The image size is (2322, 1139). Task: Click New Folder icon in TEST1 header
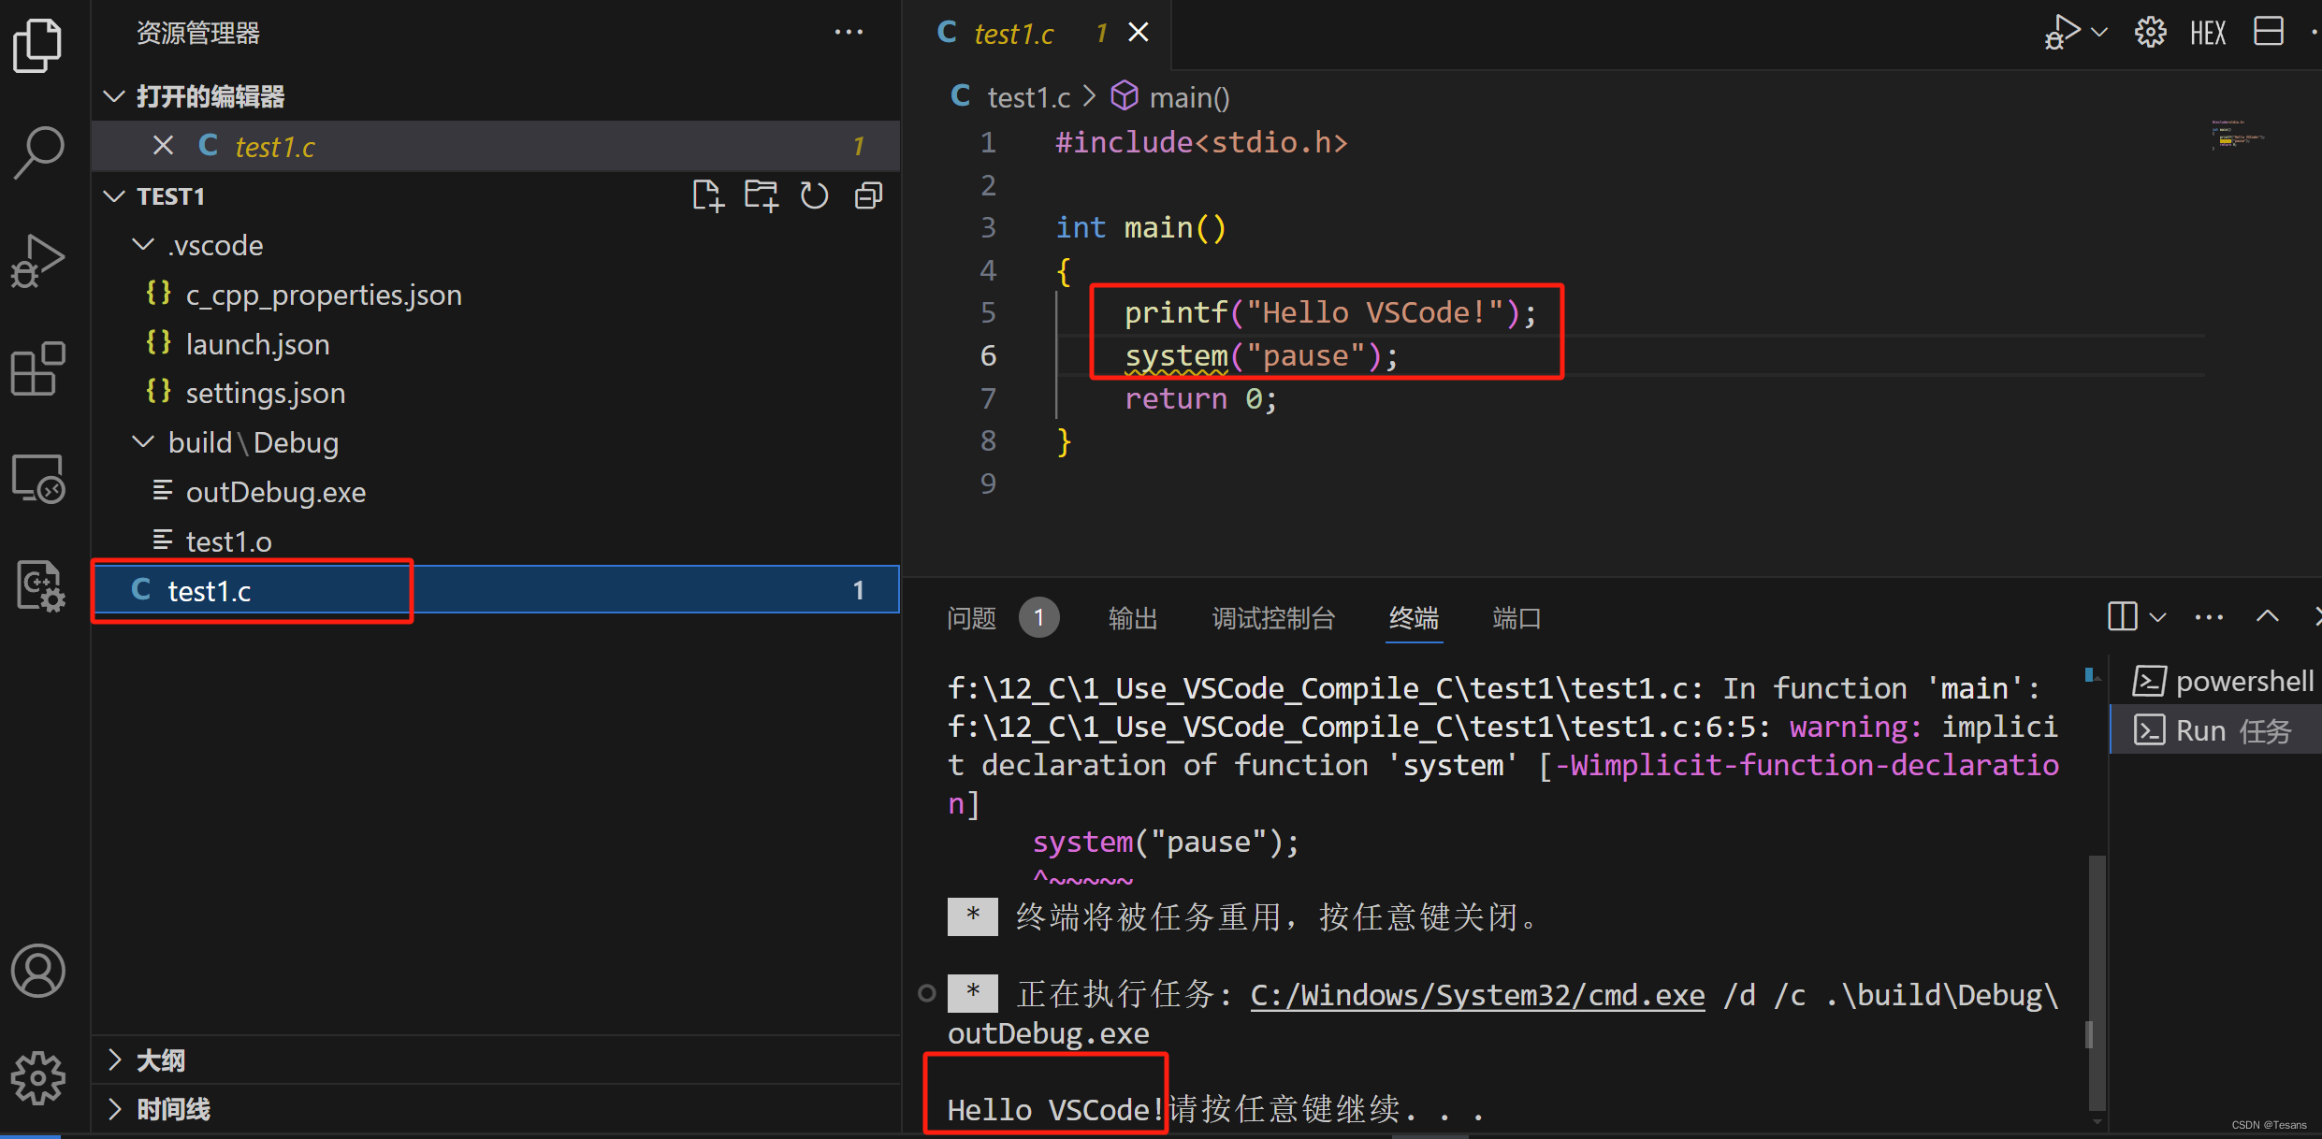(761, 196)
